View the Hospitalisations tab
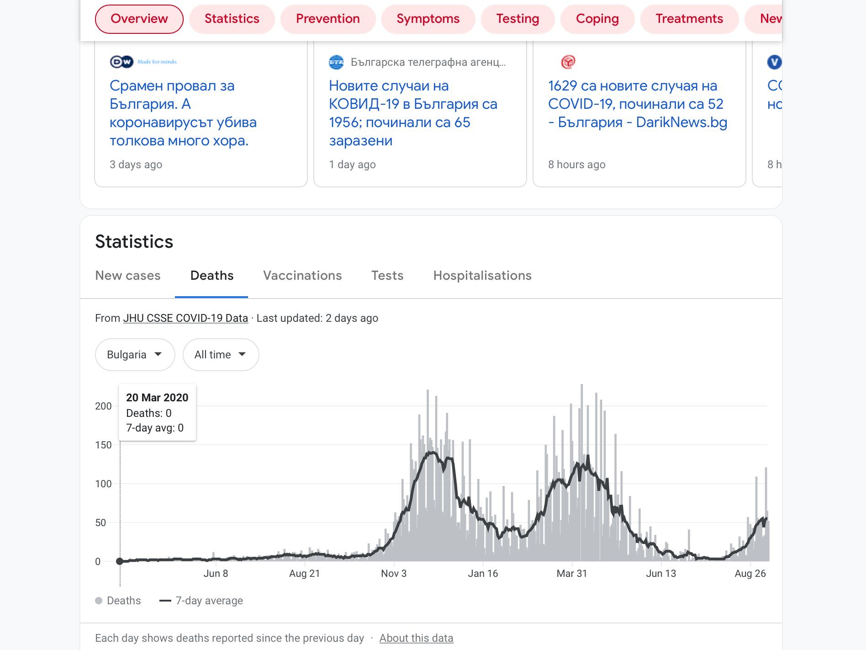This screenshot has width=866, height=650. (x=482, y=276)
